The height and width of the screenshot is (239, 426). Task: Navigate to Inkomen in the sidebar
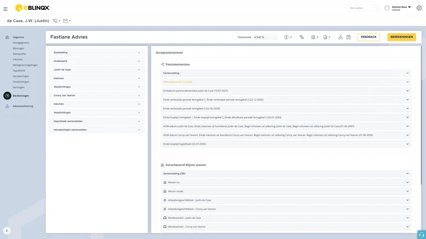point(18,59)
